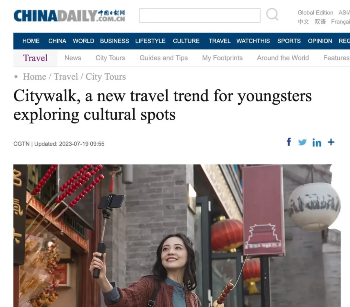Open the LIFESTYLE navigation item
350x307 pixels.
click(x=150, y=41)
